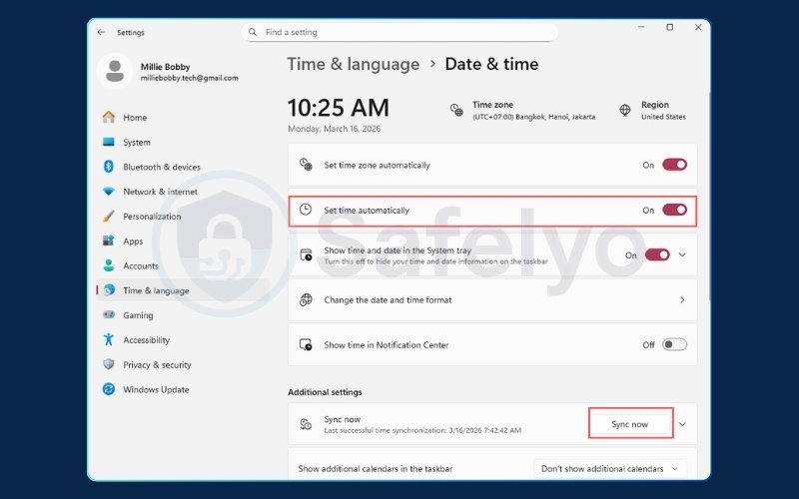Click Last successful time synchronization text

pyautogui.click(x=422, y=430)
